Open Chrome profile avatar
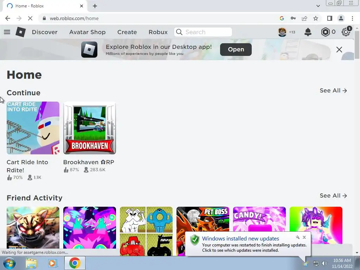This screenshot has width=360, height=270. click(x=341, y=18)
